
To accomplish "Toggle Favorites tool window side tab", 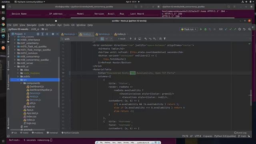I will [8, 123].
